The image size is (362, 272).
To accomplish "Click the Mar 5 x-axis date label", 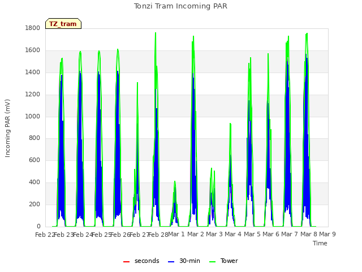I will (252, 234).
